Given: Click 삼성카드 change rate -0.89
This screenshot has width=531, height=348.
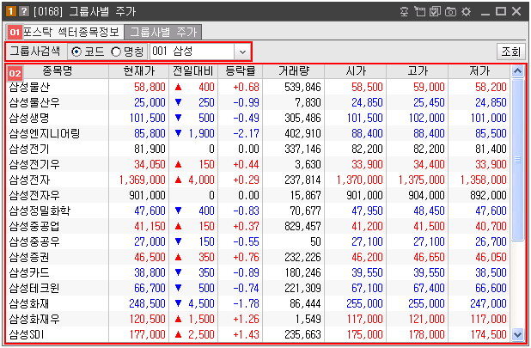Looking at the screenshot, I should coord(247,273).
